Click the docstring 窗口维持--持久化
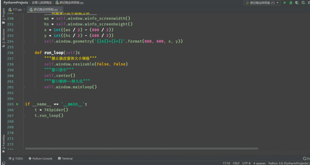This screenshot has height=165, width=310. click(67, 81)
